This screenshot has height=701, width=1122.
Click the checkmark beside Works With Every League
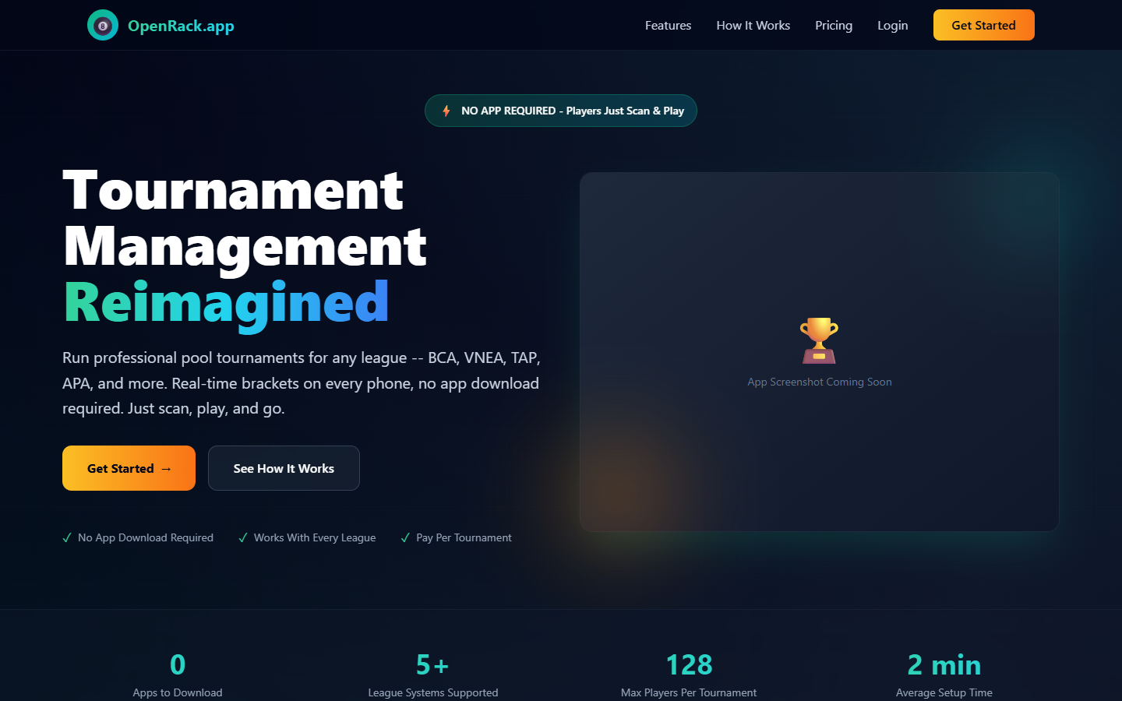(x=243, y=537)
